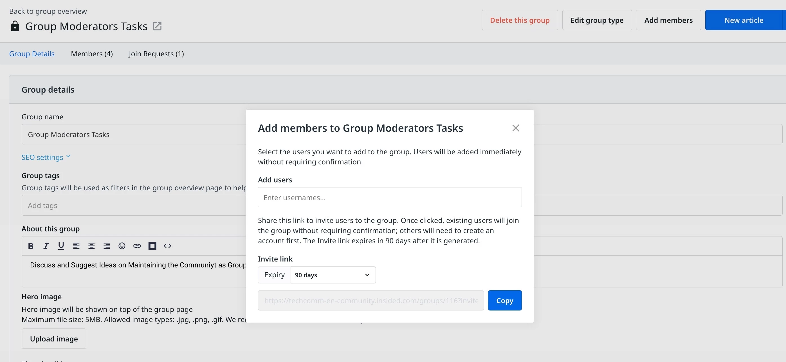Open group in new window icon
The height and width of the screenshot is (362, 786).
coord(157,26)
